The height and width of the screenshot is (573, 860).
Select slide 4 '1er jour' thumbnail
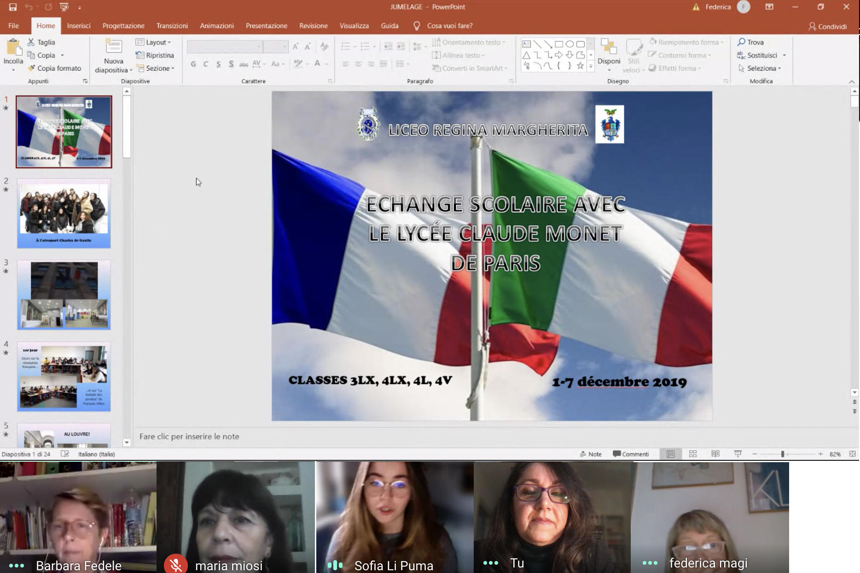click(64, 377)
